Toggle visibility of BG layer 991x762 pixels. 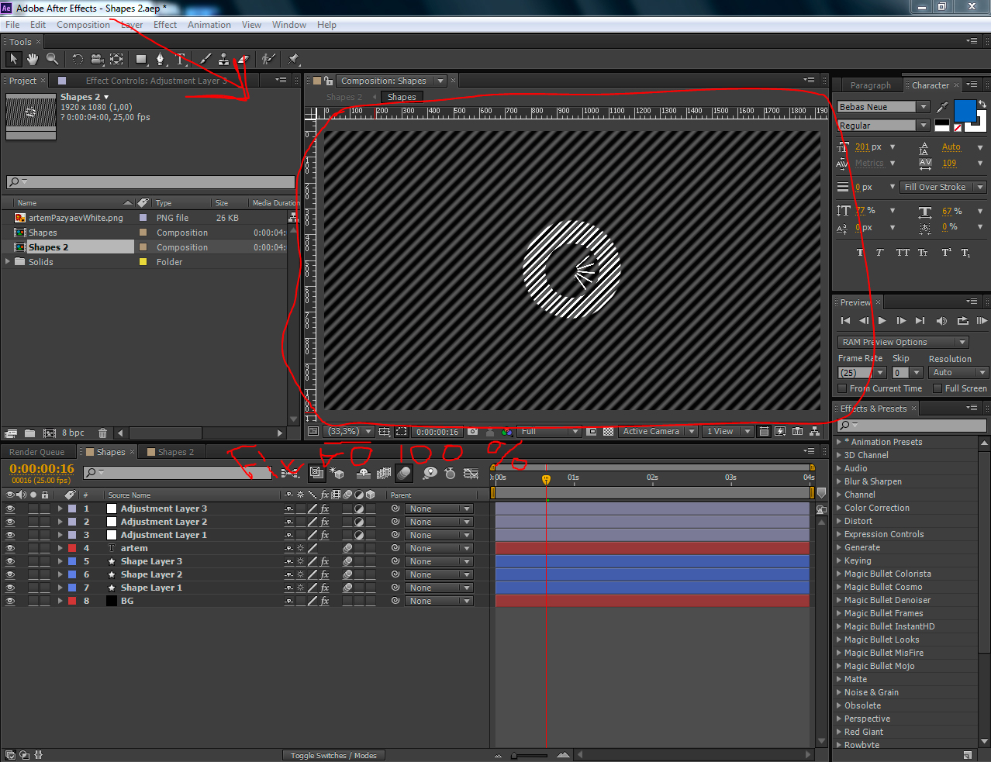pyautogui.click(x=10, y=602)
